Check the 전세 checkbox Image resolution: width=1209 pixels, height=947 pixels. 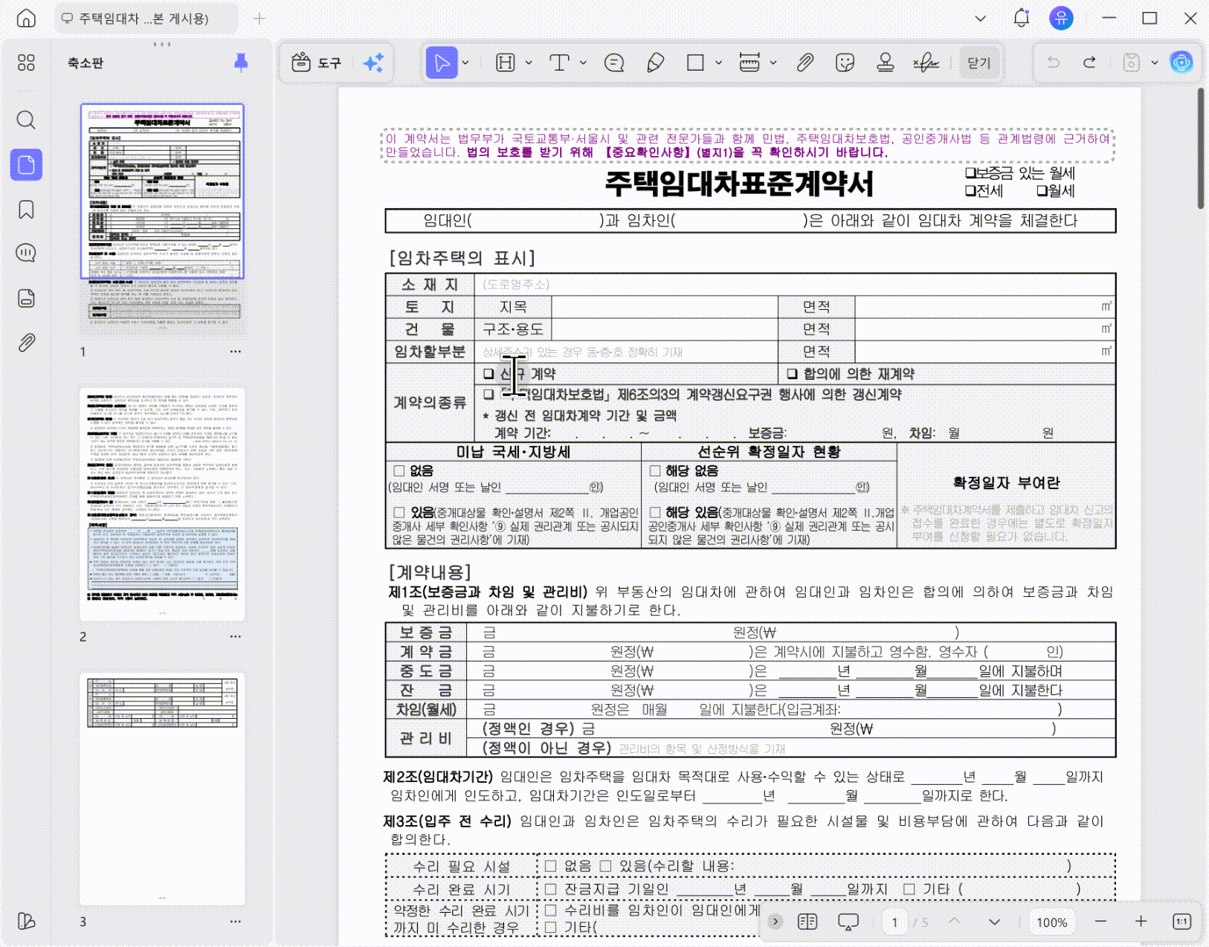click(x=970, y=191)
